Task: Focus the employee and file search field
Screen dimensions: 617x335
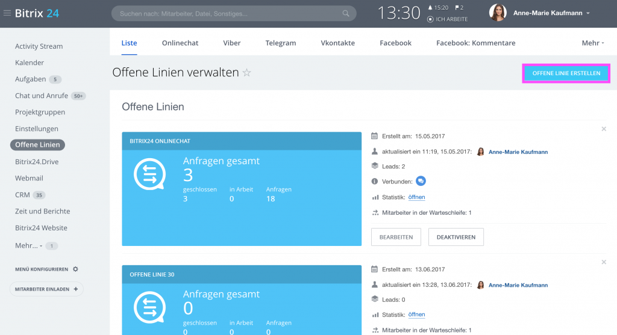Action: 234,13
